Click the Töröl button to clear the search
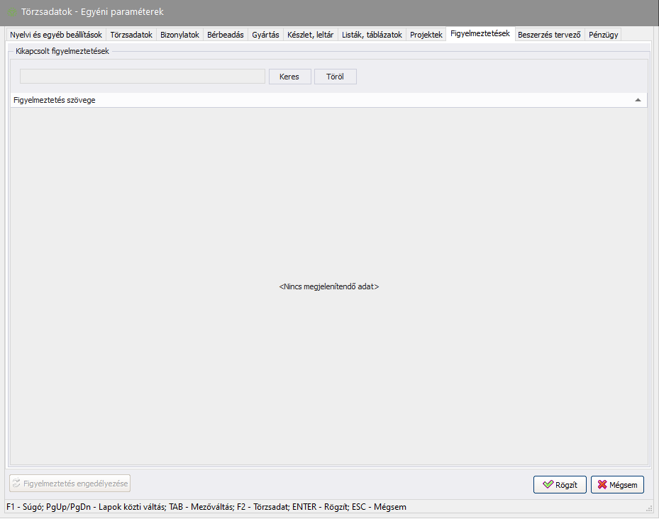 pos(336,77)
